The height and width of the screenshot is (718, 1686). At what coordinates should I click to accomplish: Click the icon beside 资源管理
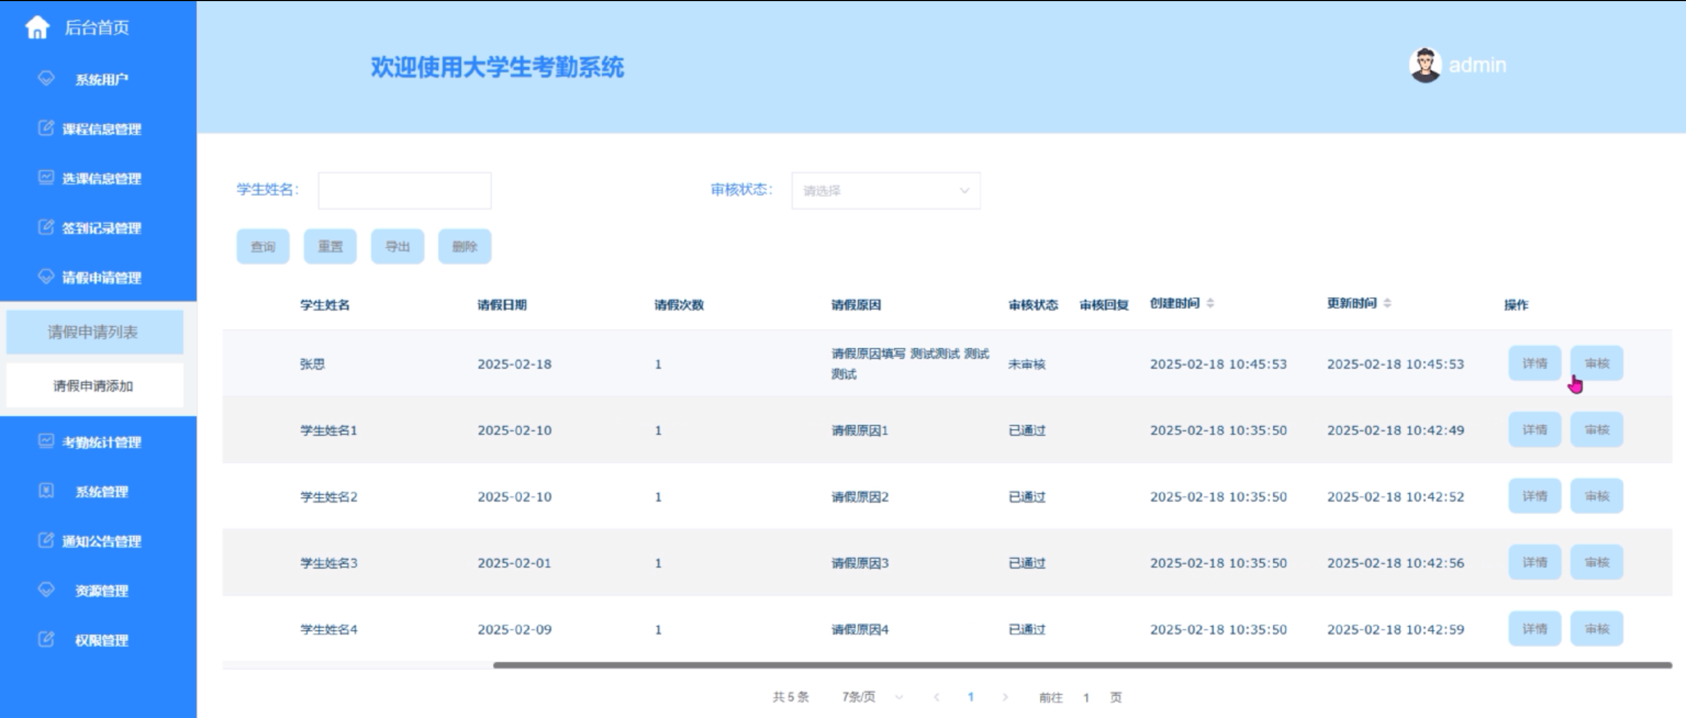tap(46, 590)
